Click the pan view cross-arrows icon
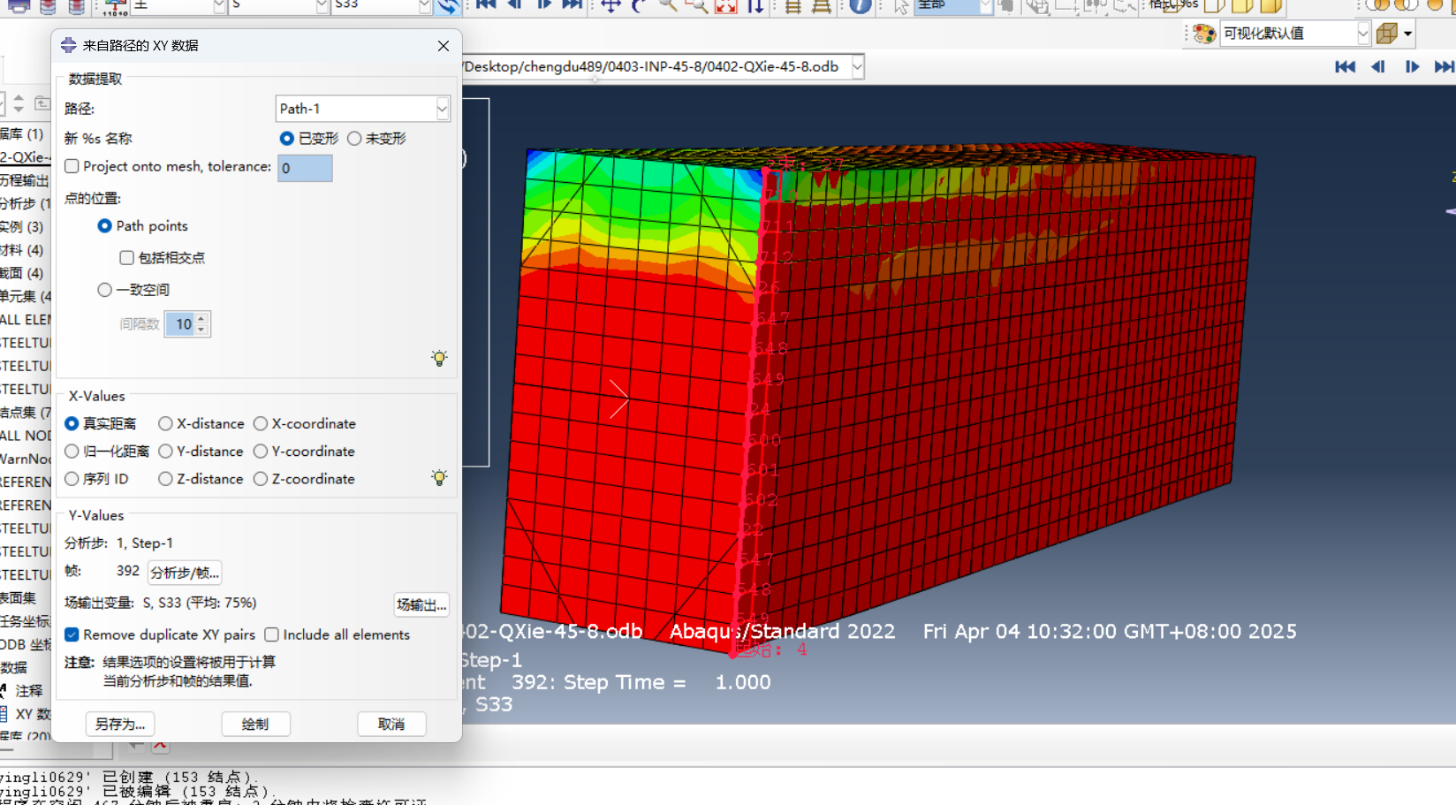 (x=610, y=5)
